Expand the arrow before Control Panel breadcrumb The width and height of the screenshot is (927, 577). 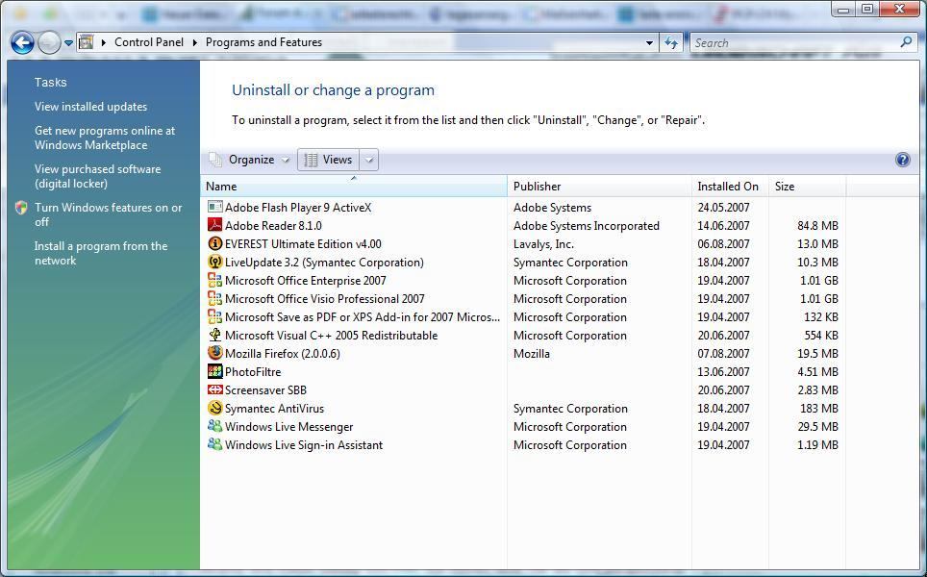tap(104, 42)
